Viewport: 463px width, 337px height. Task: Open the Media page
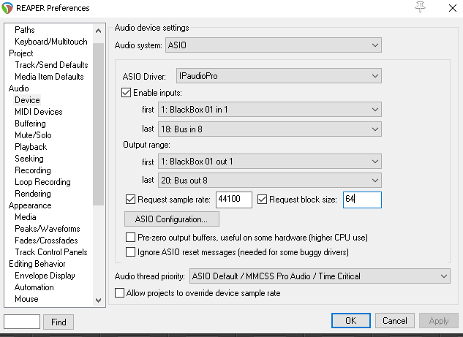pos(26,217)
